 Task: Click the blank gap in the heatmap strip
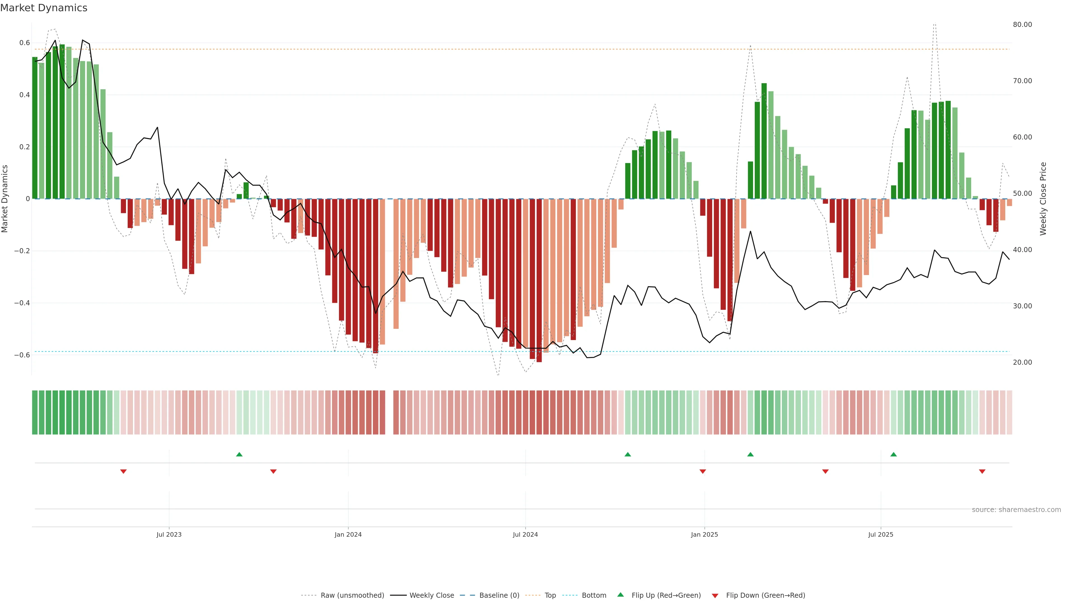(389, 413)
